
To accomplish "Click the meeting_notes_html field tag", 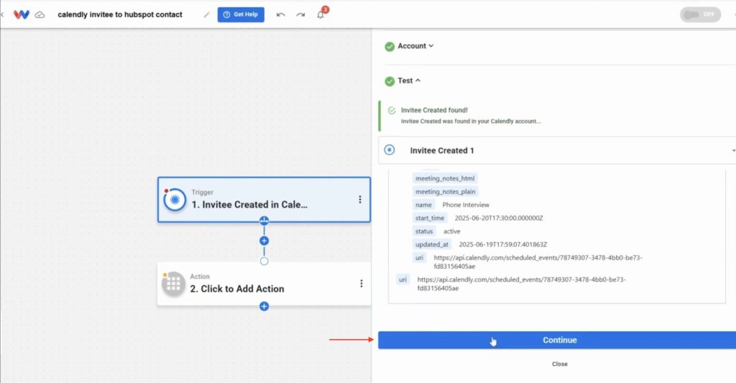I will click(x=445, y=178).
